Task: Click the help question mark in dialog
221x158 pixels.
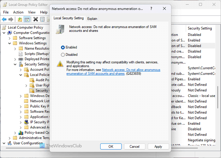Action: (151, 8)
